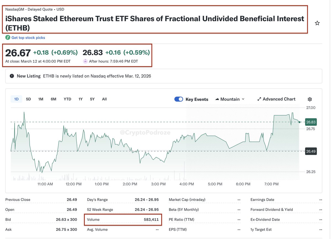
Task: Click the Volume value 583,411
Action: coord(151,219)
